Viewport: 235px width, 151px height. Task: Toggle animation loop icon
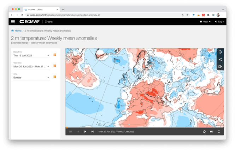[x=204, y=132]
